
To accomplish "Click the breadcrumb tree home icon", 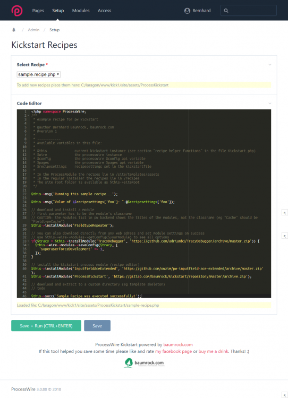I will coord(14,30).
